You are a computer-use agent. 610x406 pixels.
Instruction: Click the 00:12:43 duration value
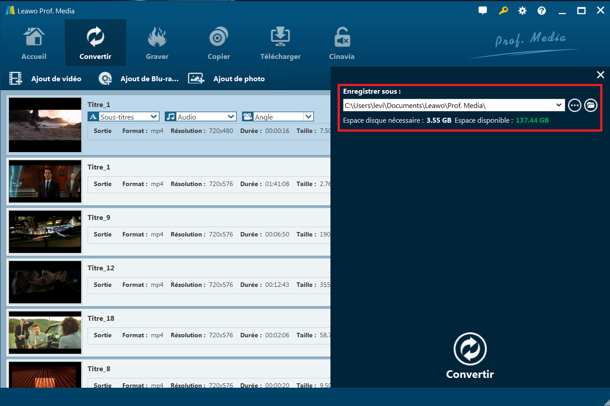click(277, 285)
